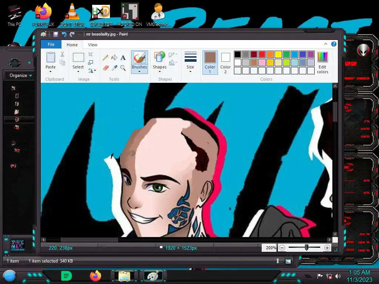
Task: Click the Undo arrow in title bar
Action: pos(64,34)
